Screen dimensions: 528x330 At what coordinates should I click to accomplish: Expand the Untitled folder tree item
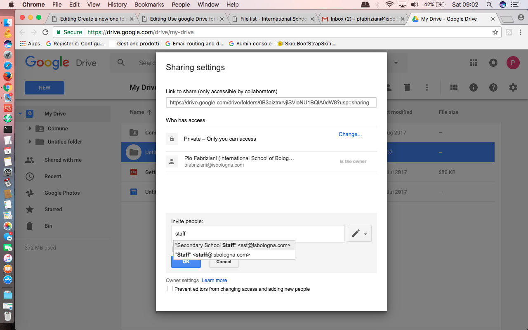pos(30,141)
